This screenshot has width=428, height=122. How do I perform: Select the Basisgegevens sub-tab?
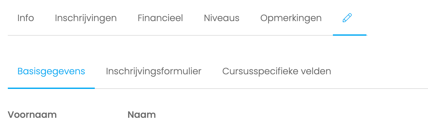coord(51,71)
